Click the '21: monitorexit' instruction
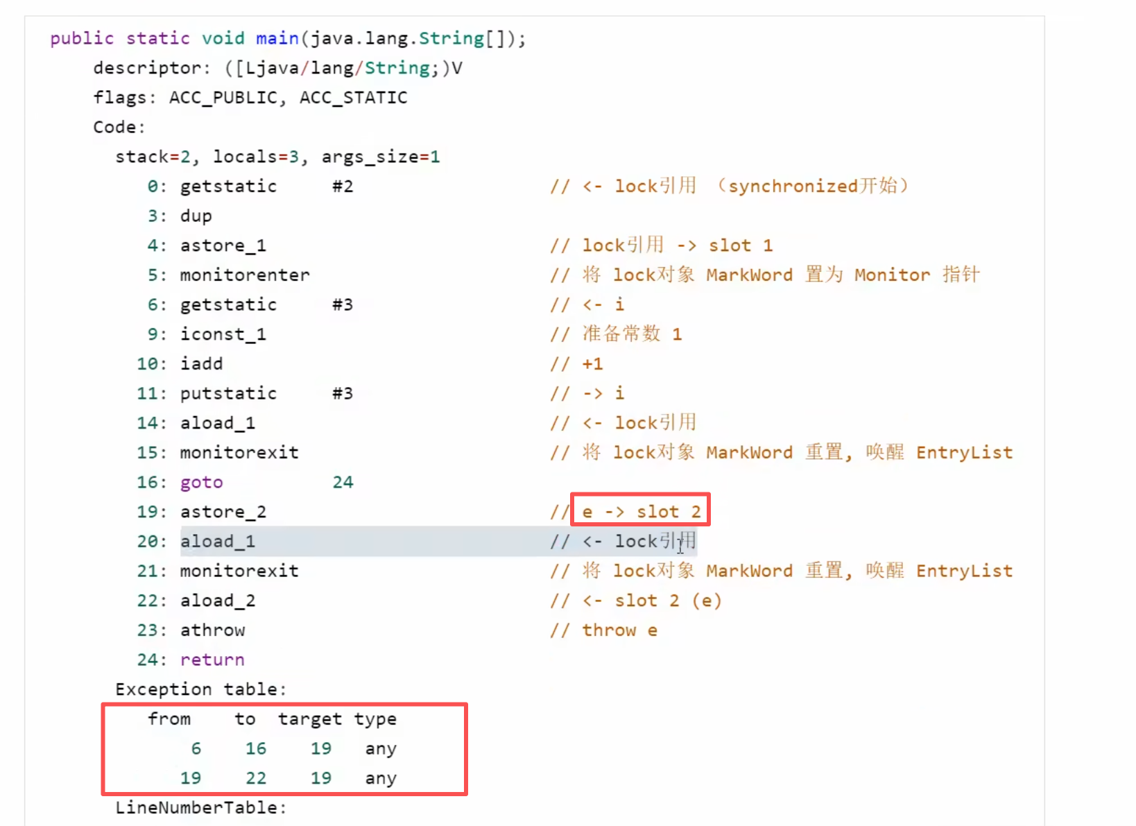 coord(217,571)
